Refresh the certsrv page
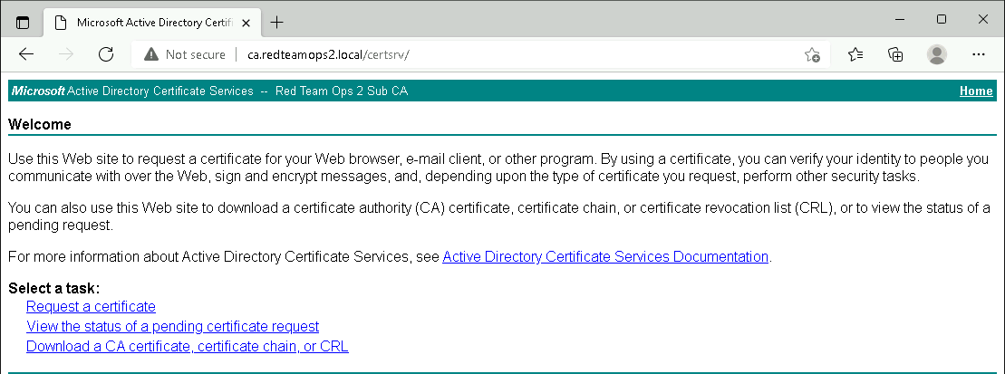1005x374 pixels. click(x=106, y=54)
